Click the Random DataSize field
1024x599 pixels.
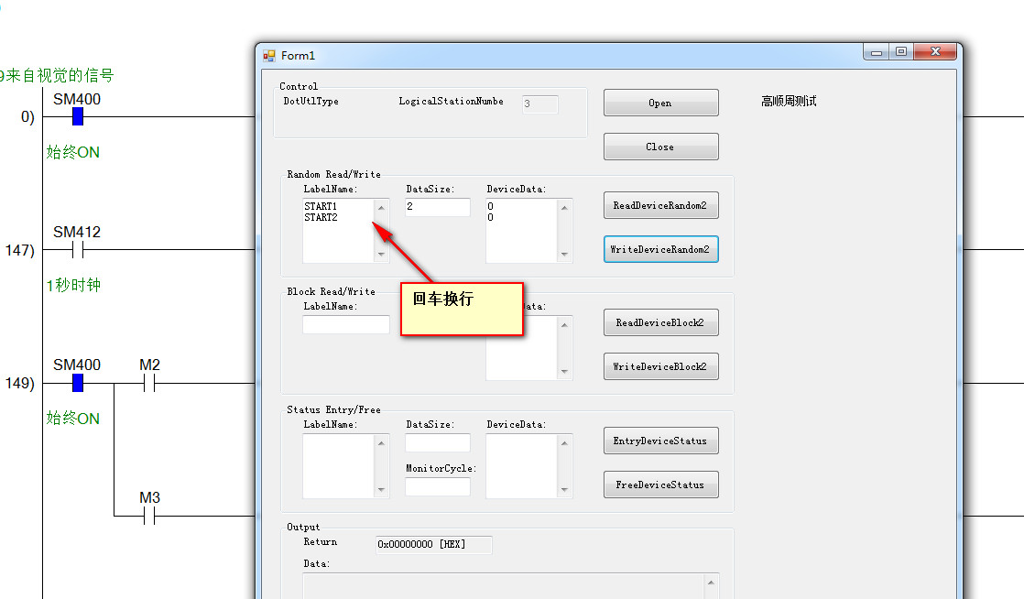pyautogui.click(x=438, y=207)
